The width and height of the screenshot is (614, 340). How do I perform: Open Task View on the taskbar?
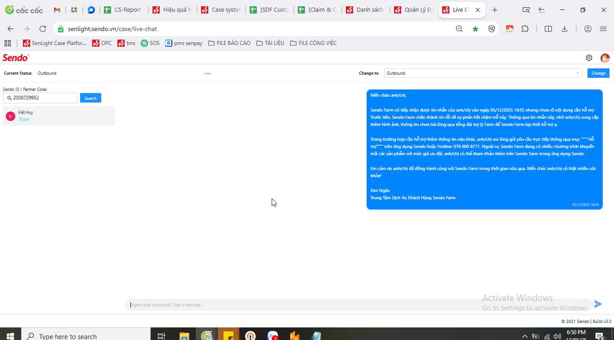[161, 336]
